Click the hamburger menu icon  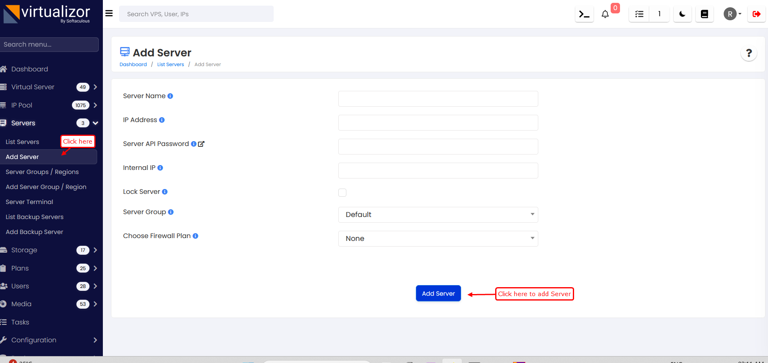pos(109,13)
